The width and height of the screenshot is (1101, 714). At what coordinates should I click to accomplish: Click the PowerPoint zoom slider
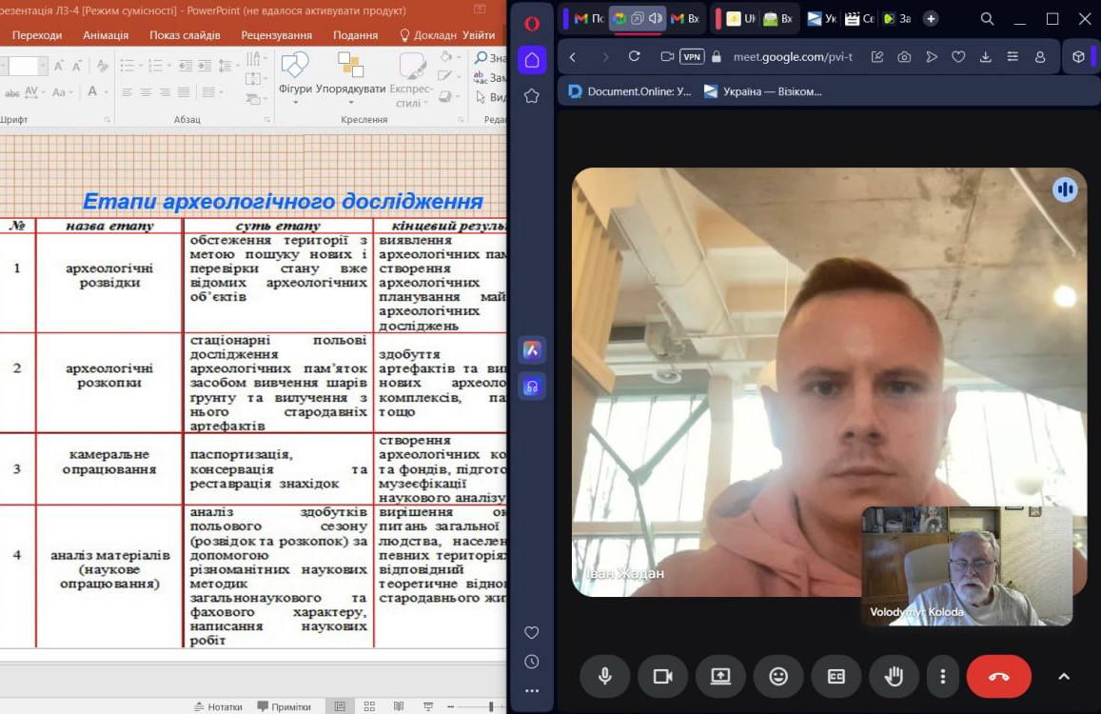click(x=491, y=706)
